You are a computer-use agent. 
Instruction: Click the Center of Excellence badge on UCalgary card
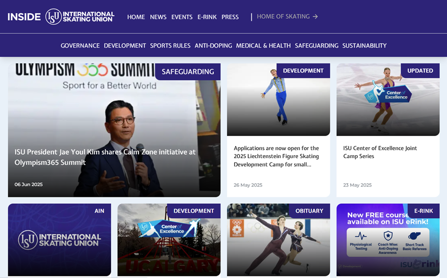[169, 228]
